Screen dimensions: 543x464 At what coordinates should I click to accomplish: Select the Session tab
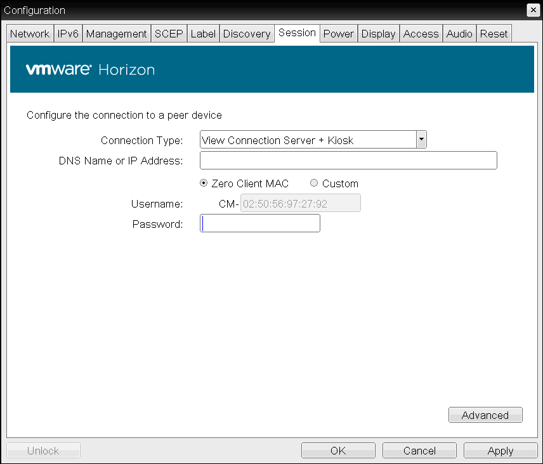[x=297, y=33]
